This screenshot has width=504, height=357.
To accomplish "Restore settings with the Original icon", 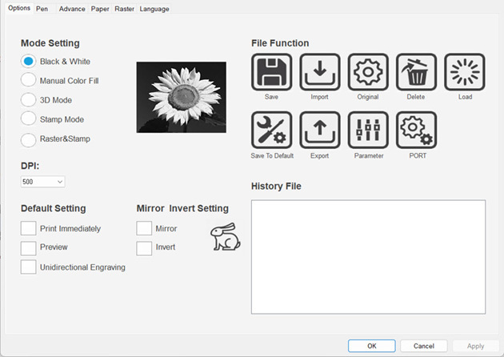I will pos(369,73).
